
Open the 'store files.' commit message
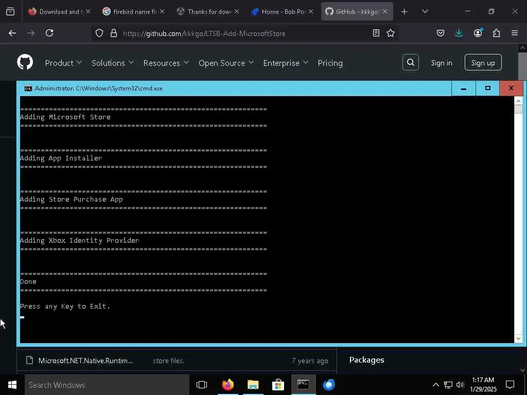pos(168,361)
